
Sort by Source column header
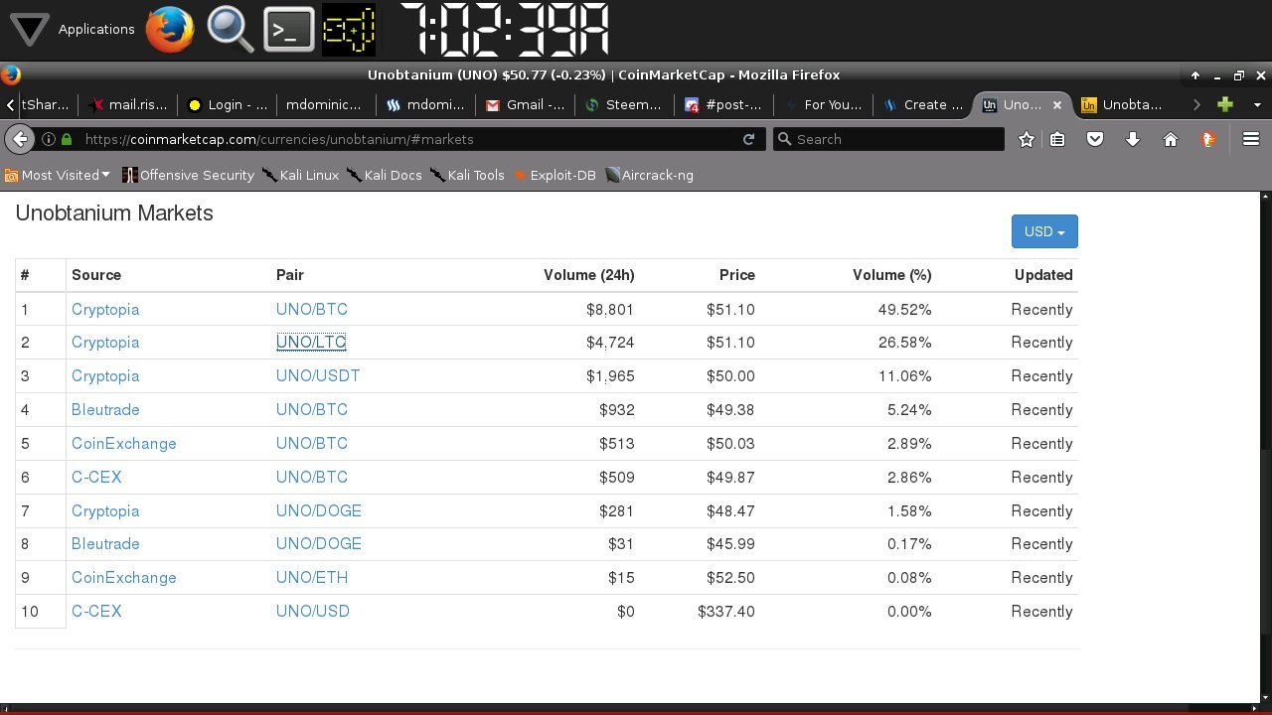click(x=96, y=275)
